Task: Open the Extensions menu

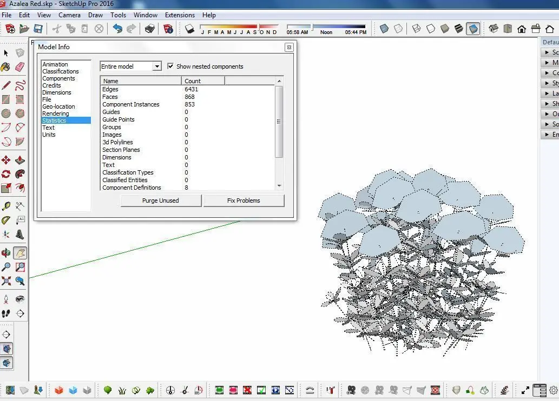Action: [x=180, y=15]
